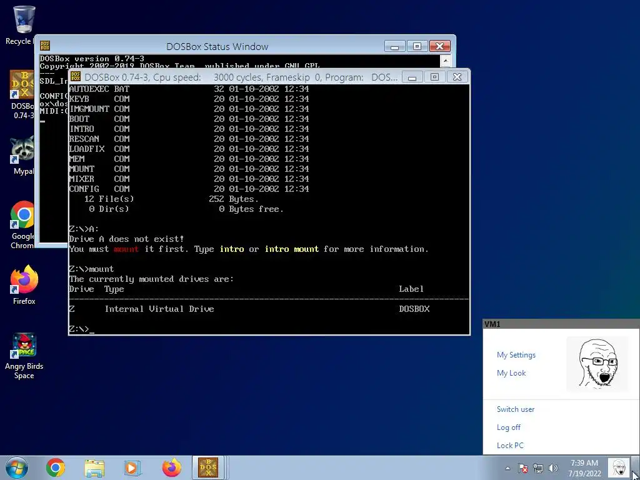The image size is (640, 480).
Task: Maximize the DOSBox Status Window
Action: pos(417,46)
